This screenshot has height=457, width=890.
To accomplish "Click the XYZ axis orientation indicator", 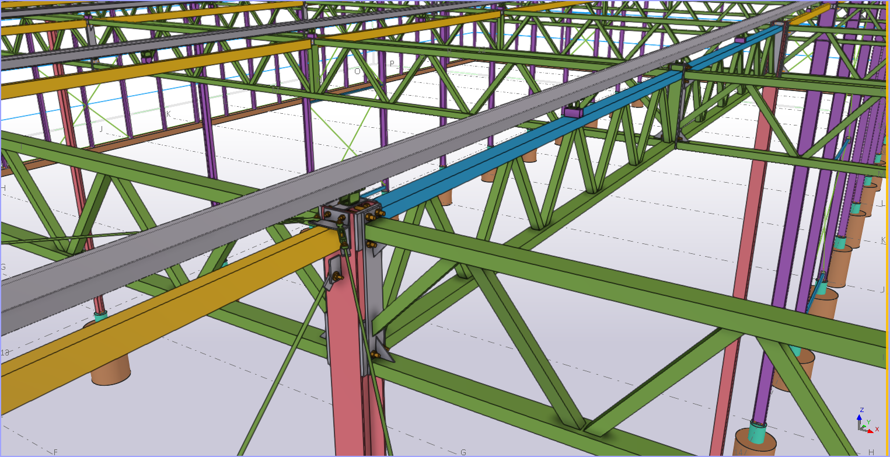I will click(x=864, y=423).
